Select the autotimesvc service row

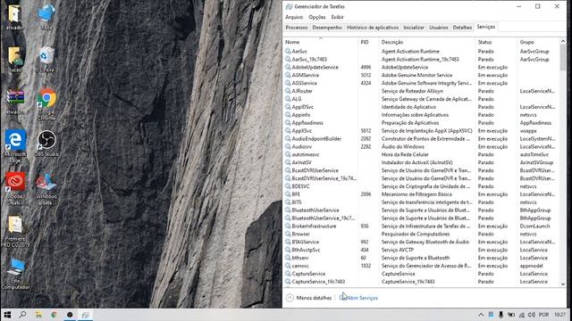(x=421, y=154)
